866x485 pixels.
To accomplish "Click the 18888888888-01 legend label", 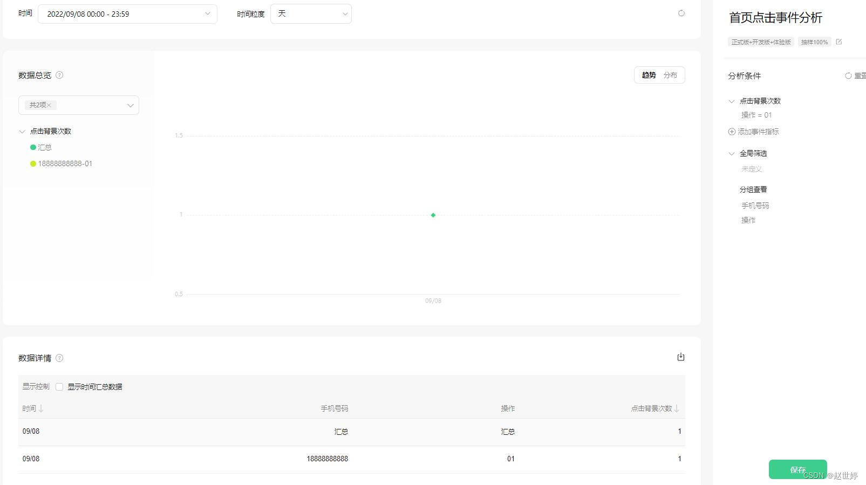I will (x=65, y=163).
